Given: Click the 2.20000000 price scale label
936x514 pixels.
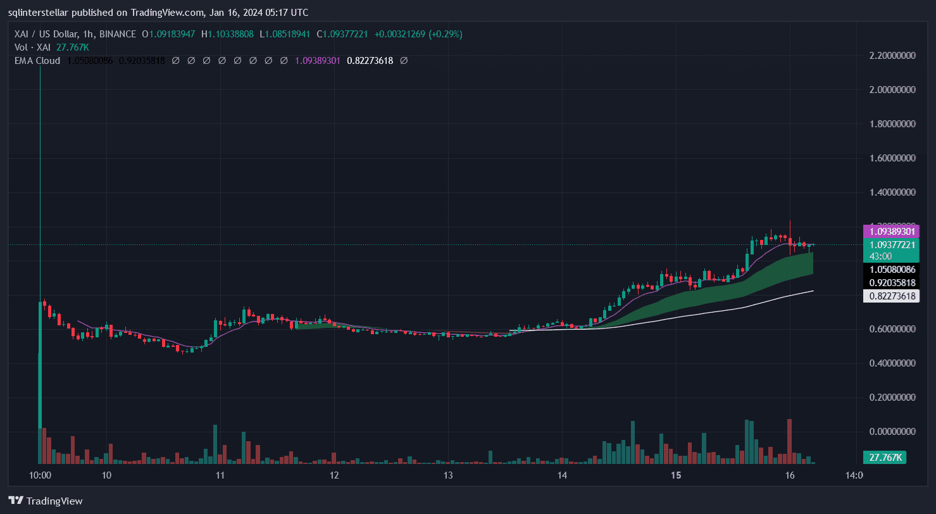Looking at the screenshot, I should point(892,56).
